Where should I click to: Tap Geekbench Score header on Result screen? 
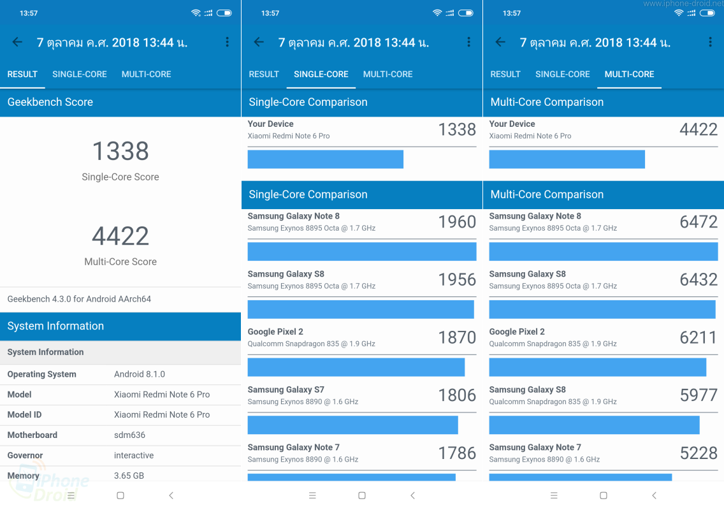coord(120,102)
